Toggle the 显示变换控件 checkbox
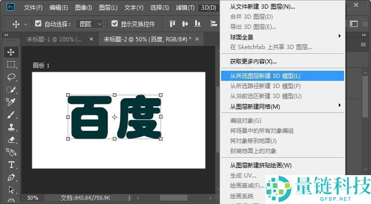 114,24
